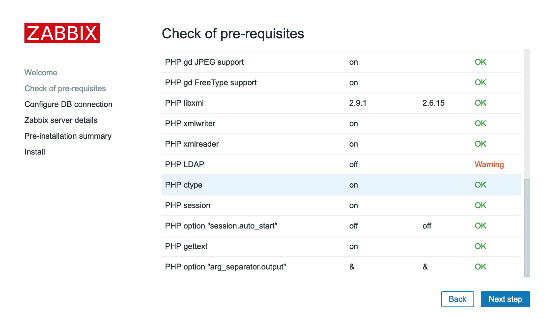
Task: Select Check of pre-requisites step
Action: point(65,89)
